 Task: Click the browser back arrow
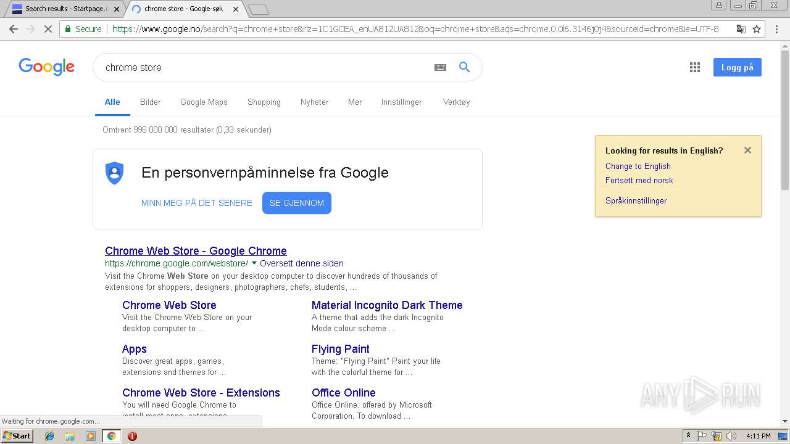[14, 29]
